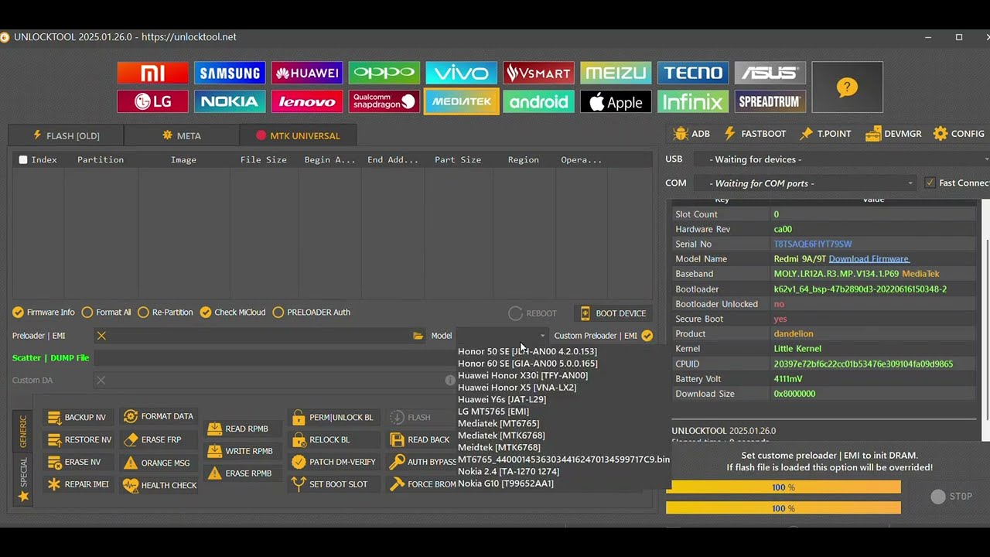The width and height of the screenshot is (990, 557).
Task: Choose Honor 60 SE [GIA-AN00 5.0.0.165]
Action: tap(527, 364)
